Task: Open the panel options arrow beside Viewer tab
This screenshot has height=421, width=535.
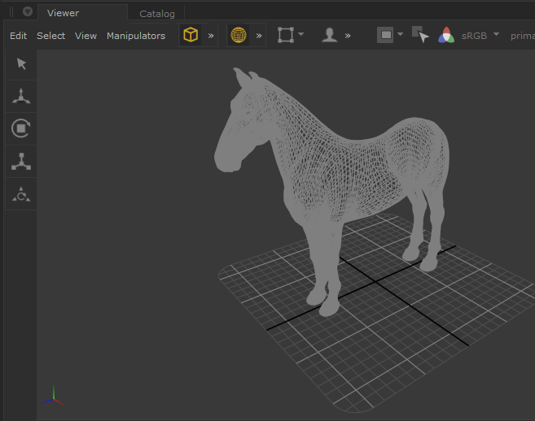Action: 28,12
